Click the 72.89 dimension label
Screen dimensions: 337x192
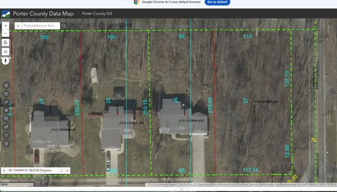(287, 151)
